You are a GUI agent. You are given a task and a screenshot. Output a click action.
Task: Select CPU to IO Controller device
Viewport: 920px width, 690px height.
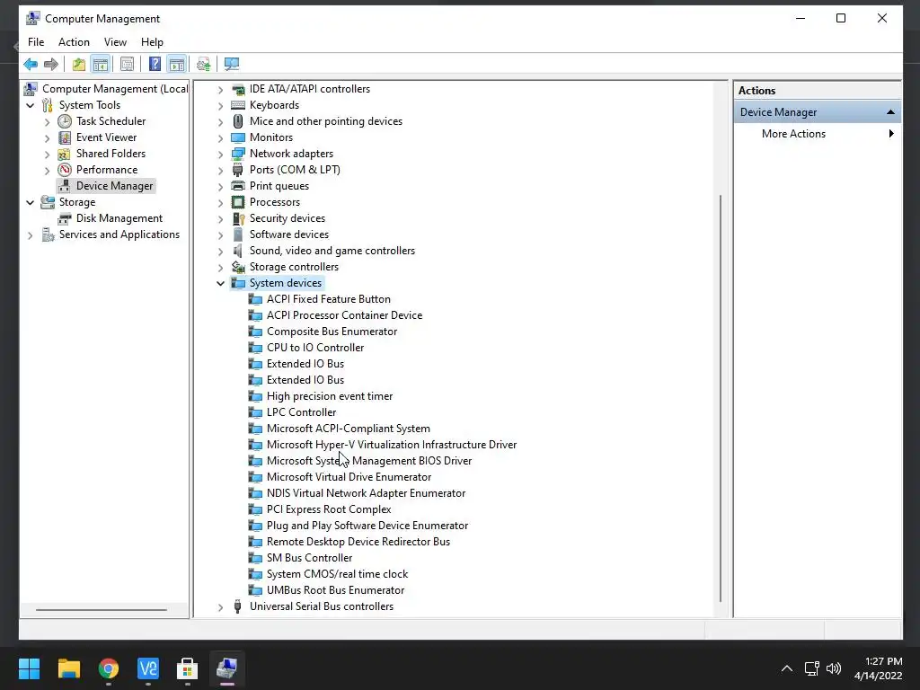pos(315,348)
